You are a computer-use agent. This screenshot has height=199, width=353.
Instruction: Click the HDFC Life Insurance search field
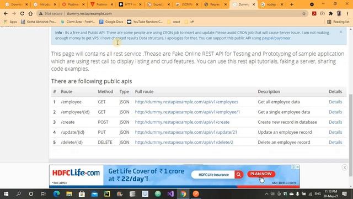click(x=213, y=175)
